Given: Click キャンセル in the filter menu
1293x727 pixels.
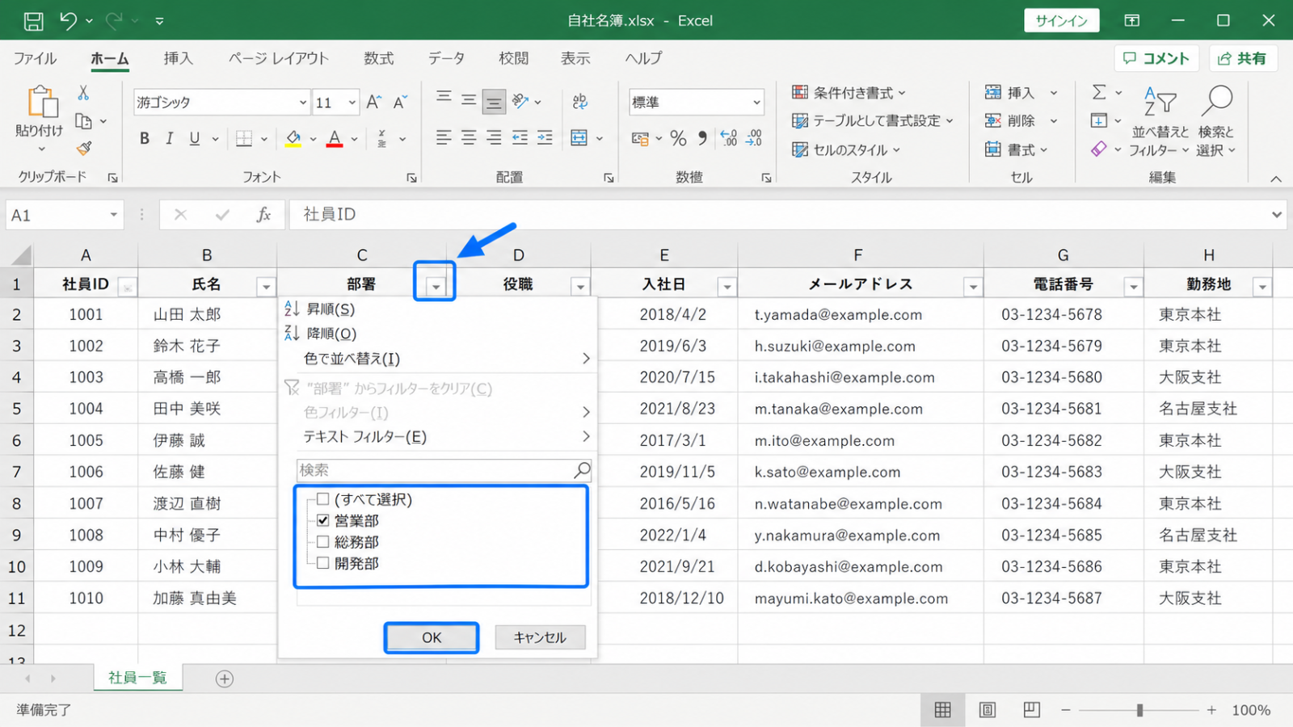Looking at the screenshot, I should 540,637.
